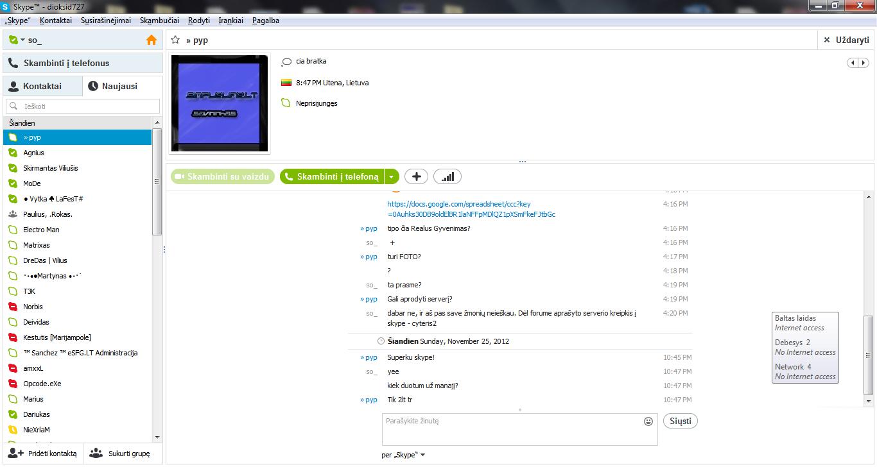This screenshot has width=877, height=467.
Task: Click green Skambinti į telefoną button
Action: [332, 176]
